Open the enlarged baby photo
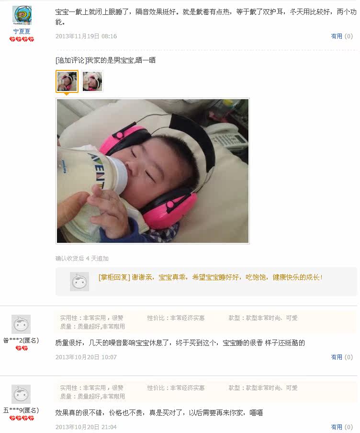 153,171
